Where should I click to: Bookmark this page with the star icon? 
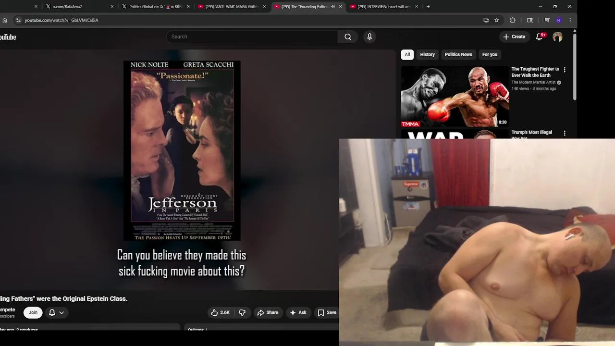(496, 20)
